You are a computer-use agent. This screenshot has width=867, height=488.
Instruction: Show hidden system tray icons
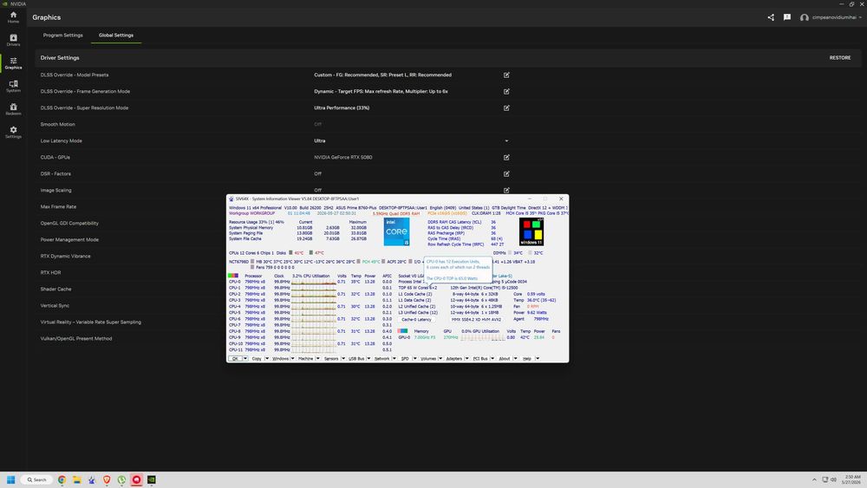814,479
